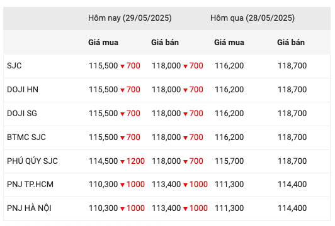Click today's Giá mua column header
The width and height of the screenshot is (335, 226).
click(103, 43)
